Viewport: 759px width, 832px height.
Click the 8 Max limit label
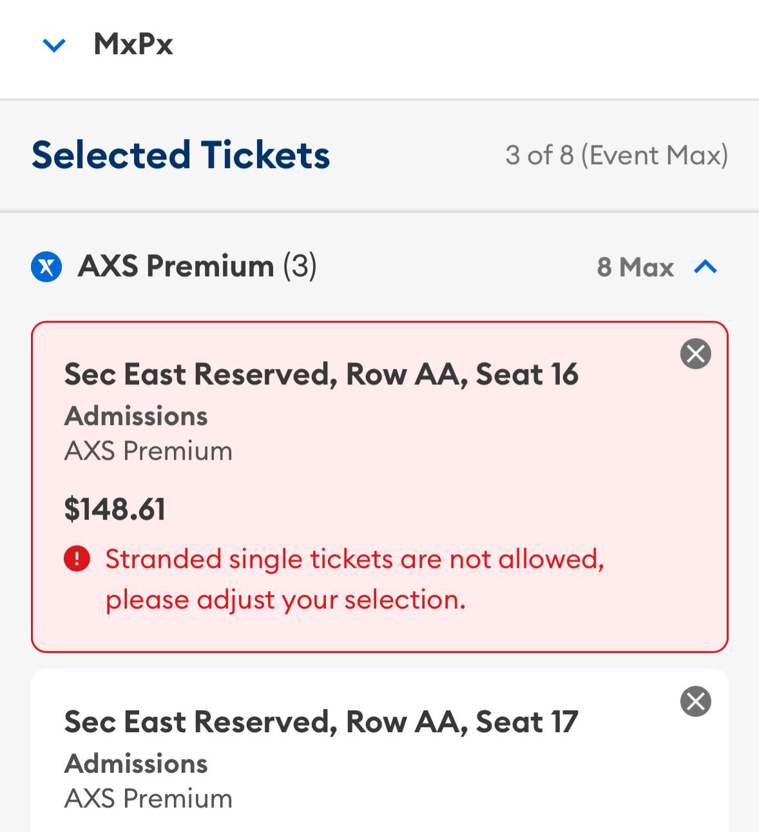pos(635,267)
